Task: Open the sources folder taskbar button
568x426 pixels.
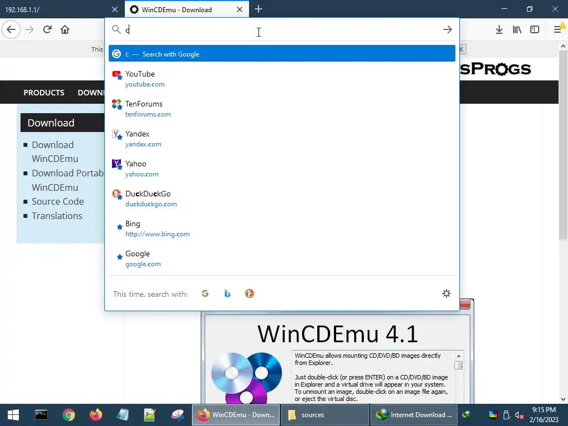Action: click(325, 415)
